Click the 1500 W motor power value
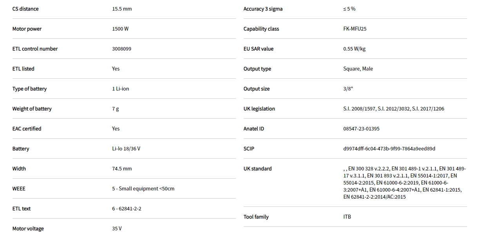This screenshot has width=482, height=237. coord(120,29)
